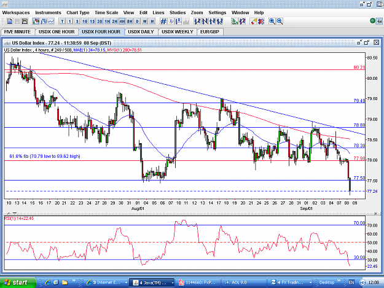Select the 15 minute time scale button

(x=92, y=21)
